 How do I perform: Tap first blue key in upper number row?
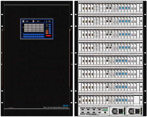pos(24,35)
